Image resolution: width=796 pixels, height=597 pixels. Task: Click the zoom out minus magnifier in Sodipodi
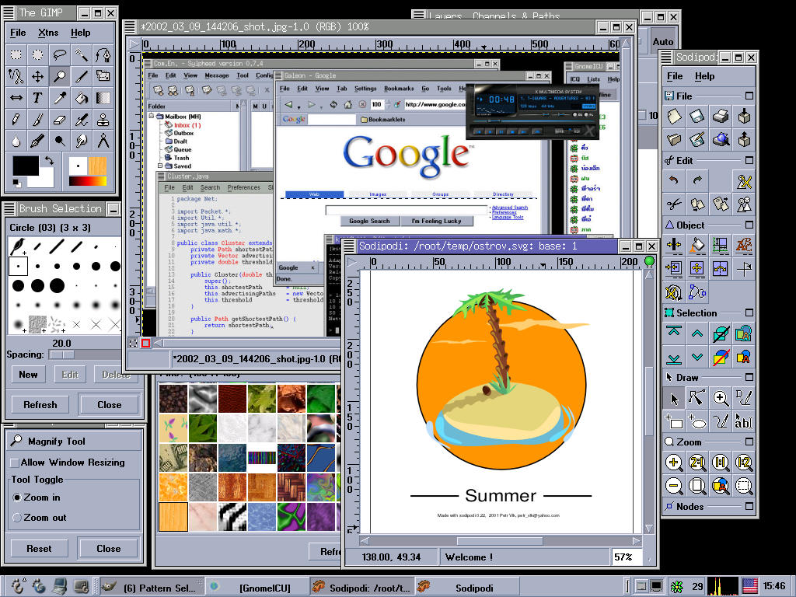pyautogui.click(x=674, y=486)
